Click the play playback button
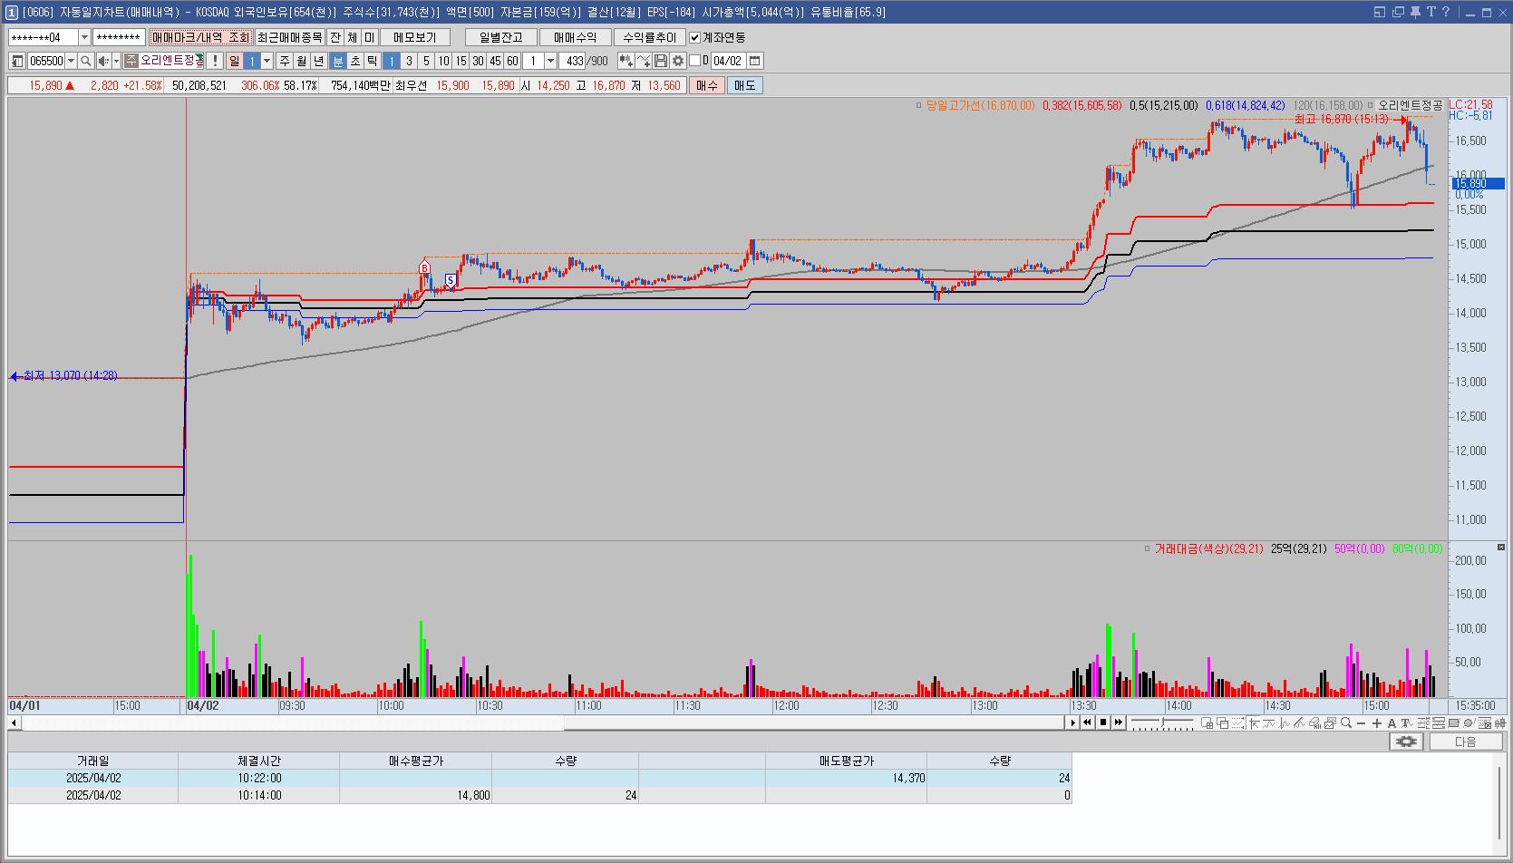The width and height of the screenshot is (1513, 863). pyautogui.click(x=1072, y=722)
